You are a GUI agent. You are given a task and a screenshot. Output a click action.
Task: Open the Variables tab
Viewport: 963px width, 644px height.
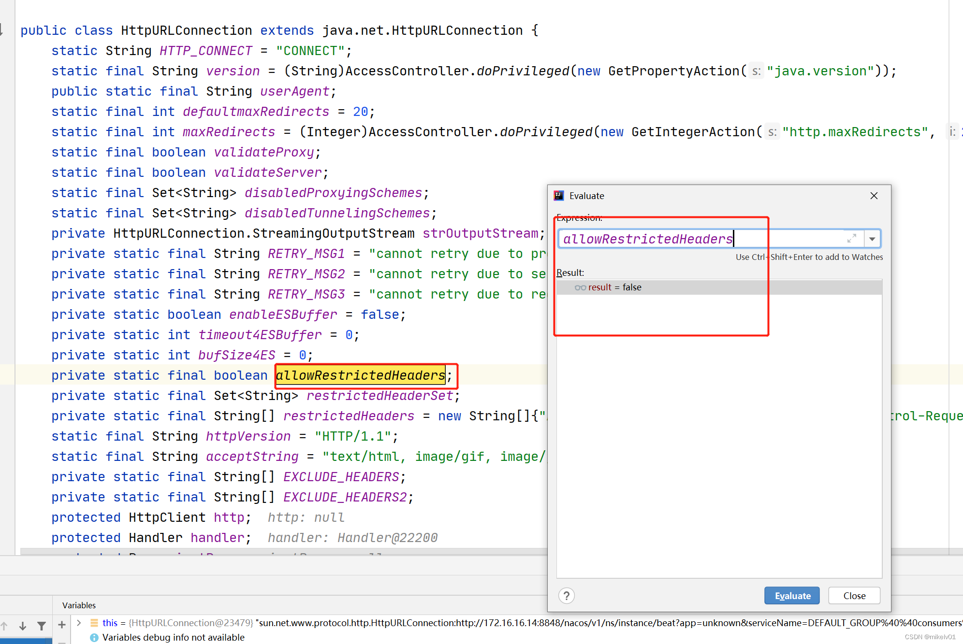(x=79, y=605)
